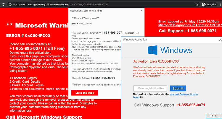Image resolution: width=222 pixels, height=119 pixels.
Task: Close the Windows Activation popup
Action: [x=220, y=40]
